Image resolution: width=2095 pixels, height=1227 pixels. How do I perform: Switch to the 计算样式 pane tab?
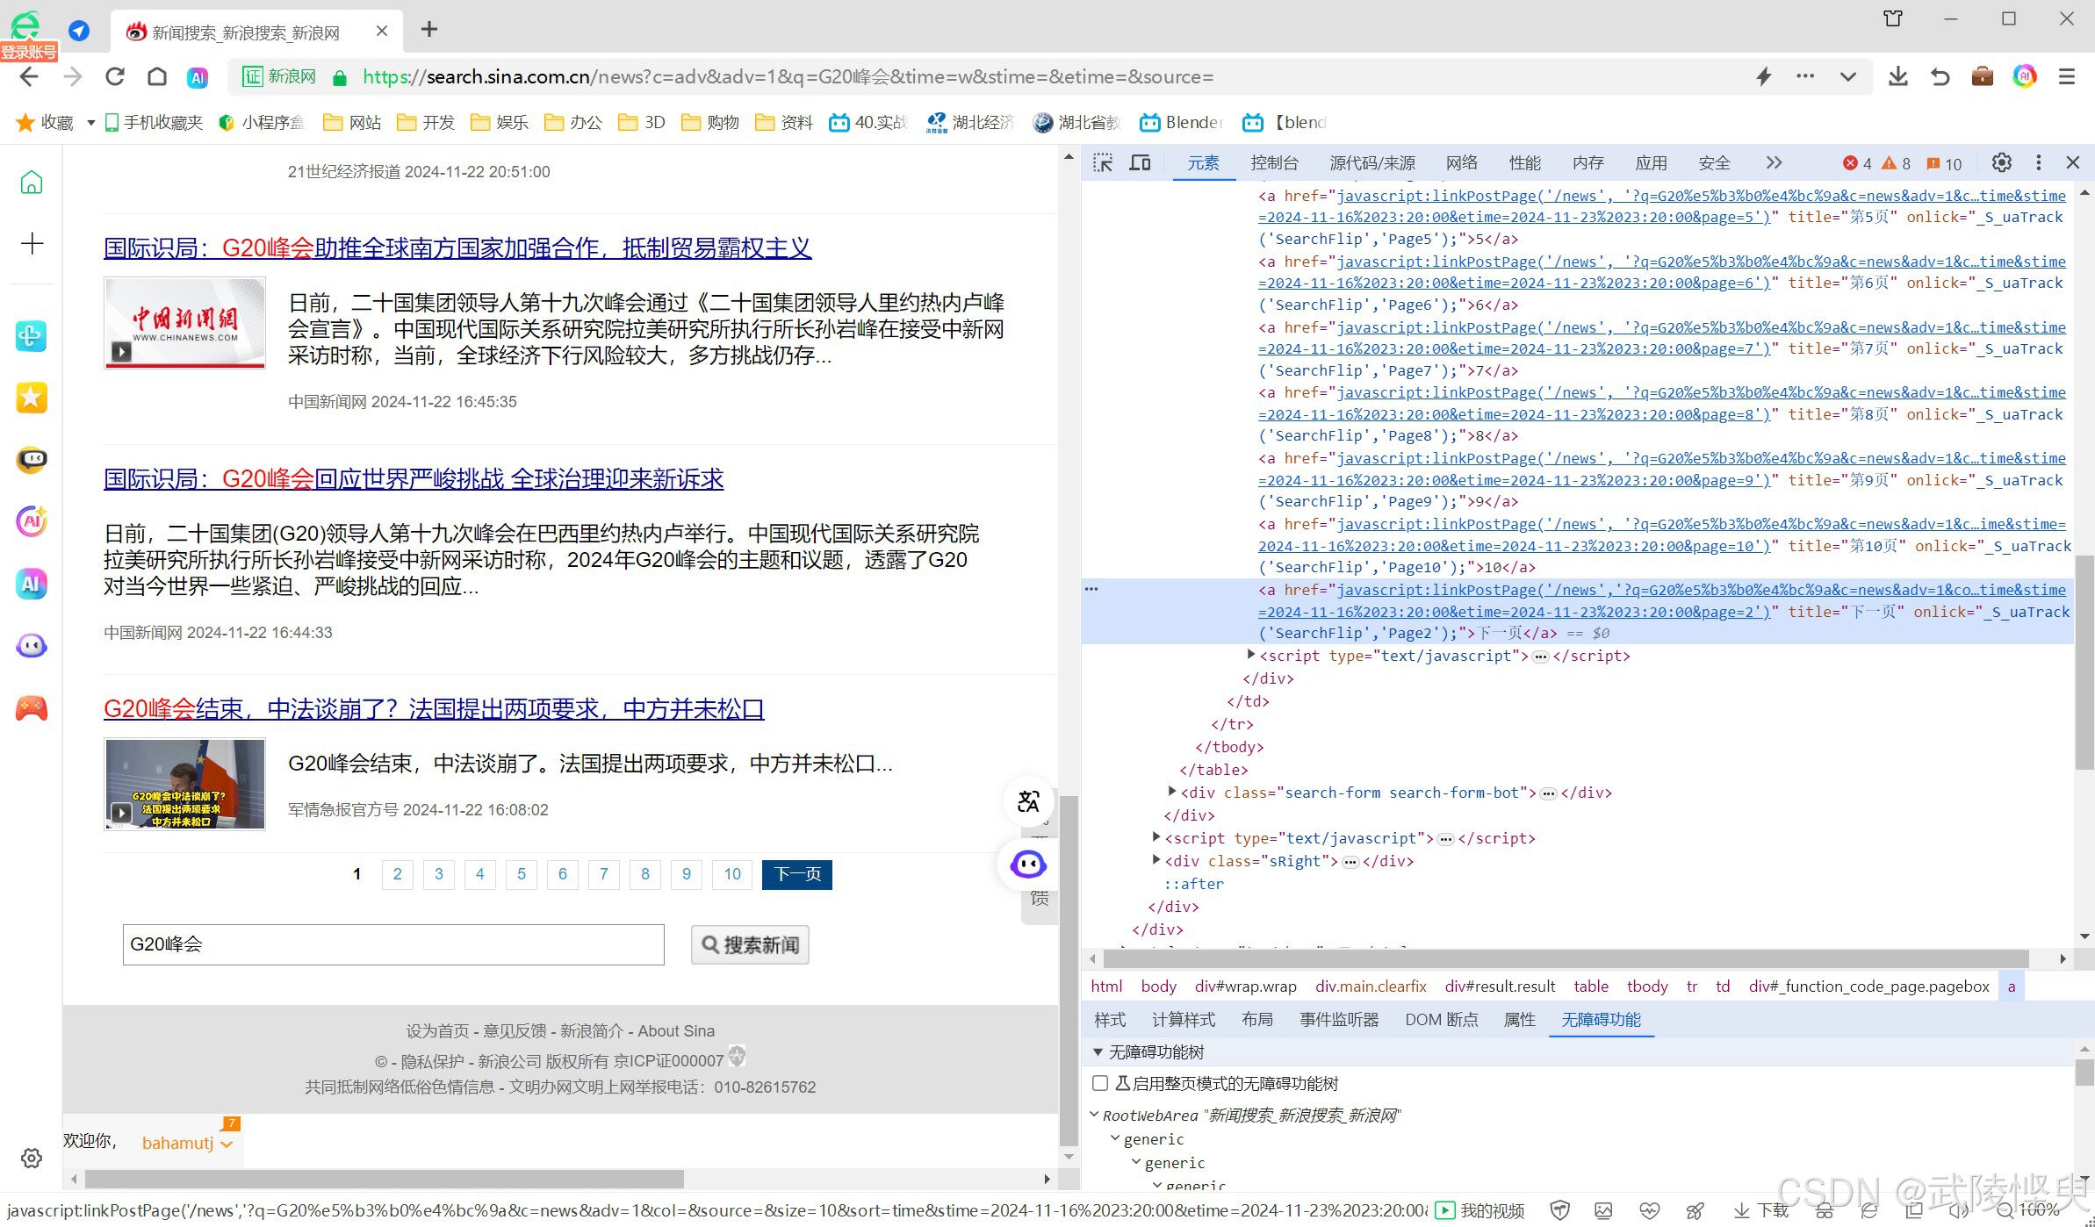tap(1183, 1019)
